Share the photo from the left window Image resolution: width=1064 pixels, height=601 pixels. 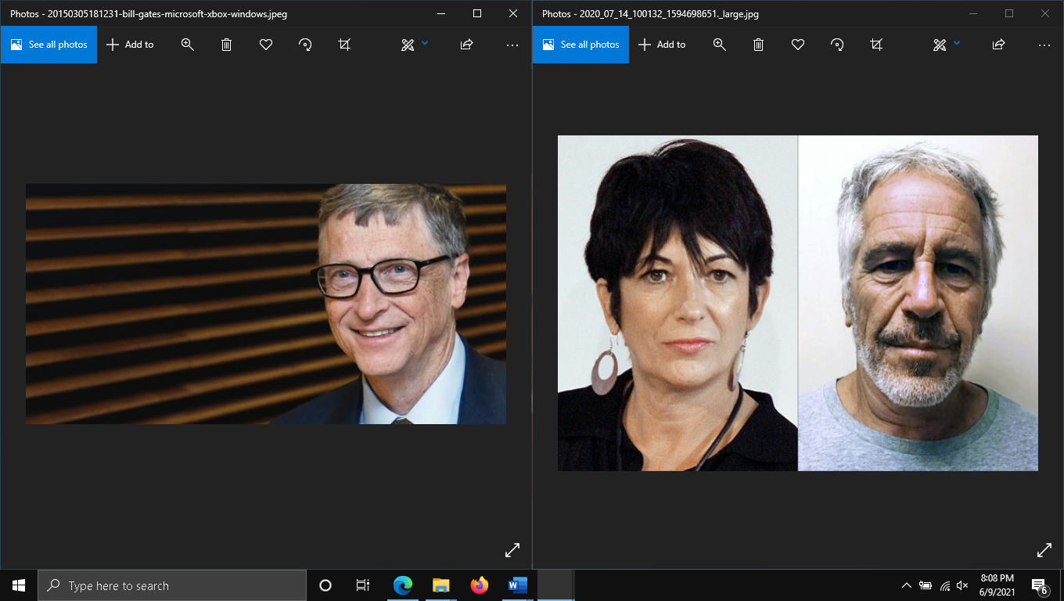tap(467, 45)
